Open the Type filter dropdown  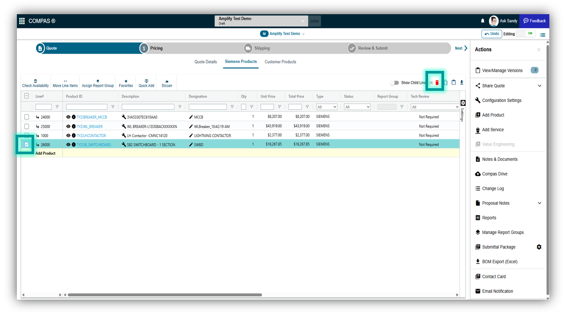pyautogui.click(x=326, y=107)
